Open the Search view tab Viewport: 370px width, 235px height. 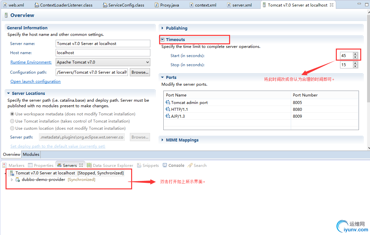(197, 166)
